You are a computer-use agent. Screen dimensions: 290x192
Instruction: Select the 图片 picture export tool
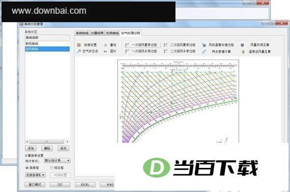coord(110,51)
